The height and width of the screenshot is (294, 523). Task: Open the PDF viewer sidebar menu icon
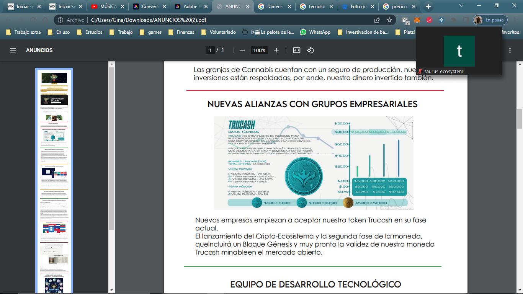point(13,50)
